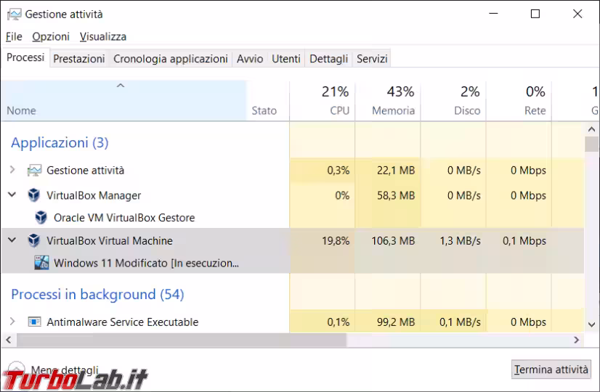Click the Oracle VM VirtualBox Gestore icon
The height and width of the screenshot is (392, 600).
point(41,218)
